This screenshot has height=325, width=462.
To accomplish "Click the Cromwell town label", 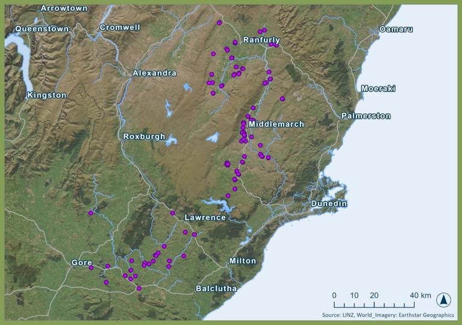I will (x=120, y=28).
